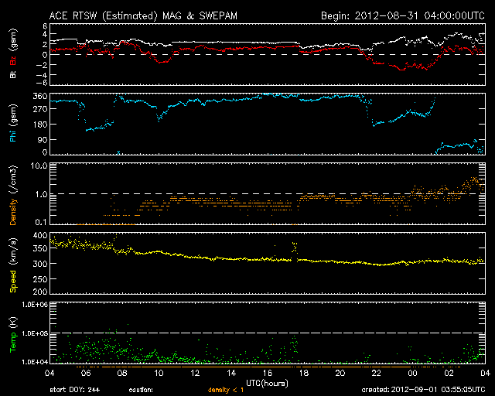Screen dimensions: 495x396
Task: Click the title ACE RTSW (Estimated) MAG & SWEPAM
Action: pyautogui.click(x=143, y=15)
